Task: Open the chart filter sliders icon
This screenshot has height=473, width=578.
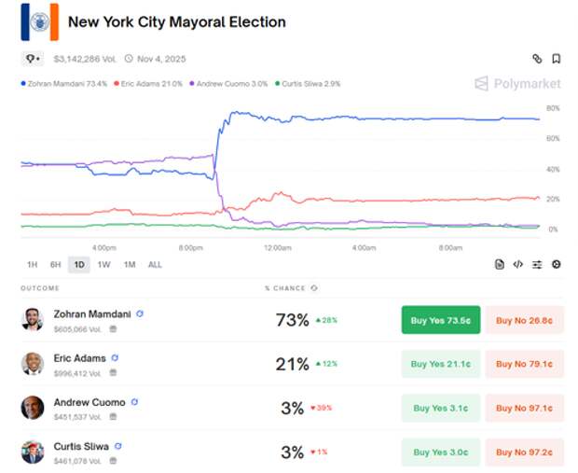Action: tap(537, 264)
